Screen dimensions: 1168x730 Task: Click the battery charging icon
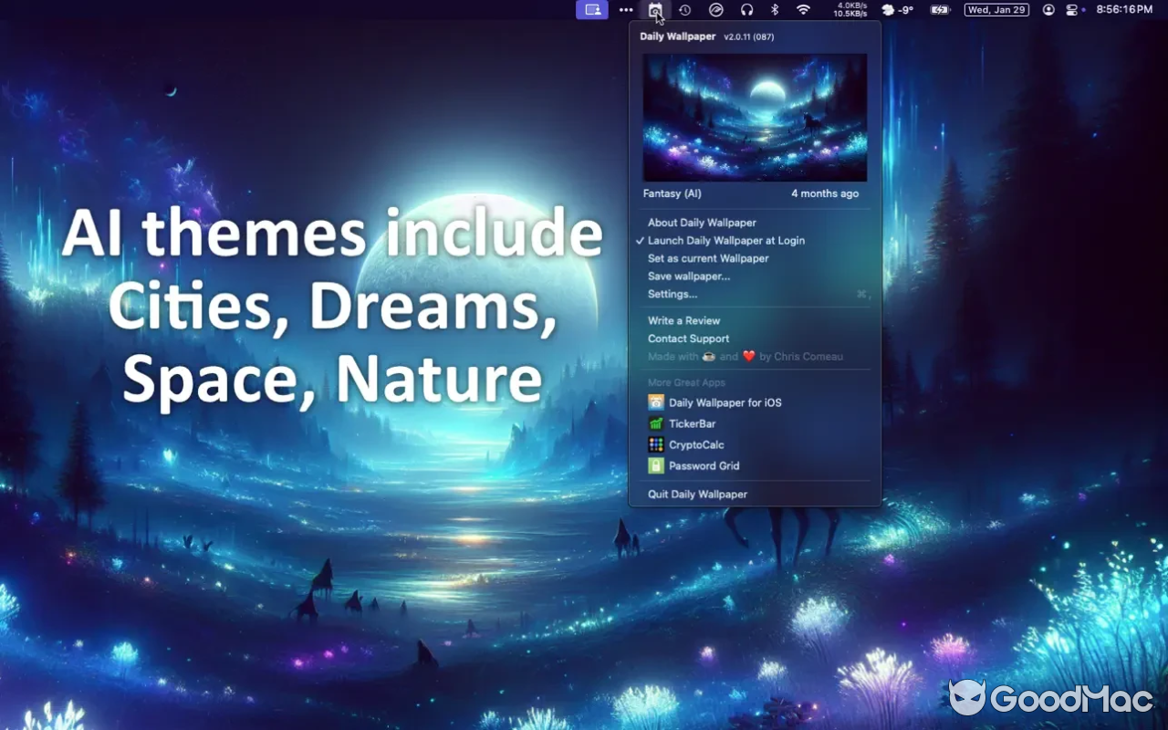coord(940,10)
